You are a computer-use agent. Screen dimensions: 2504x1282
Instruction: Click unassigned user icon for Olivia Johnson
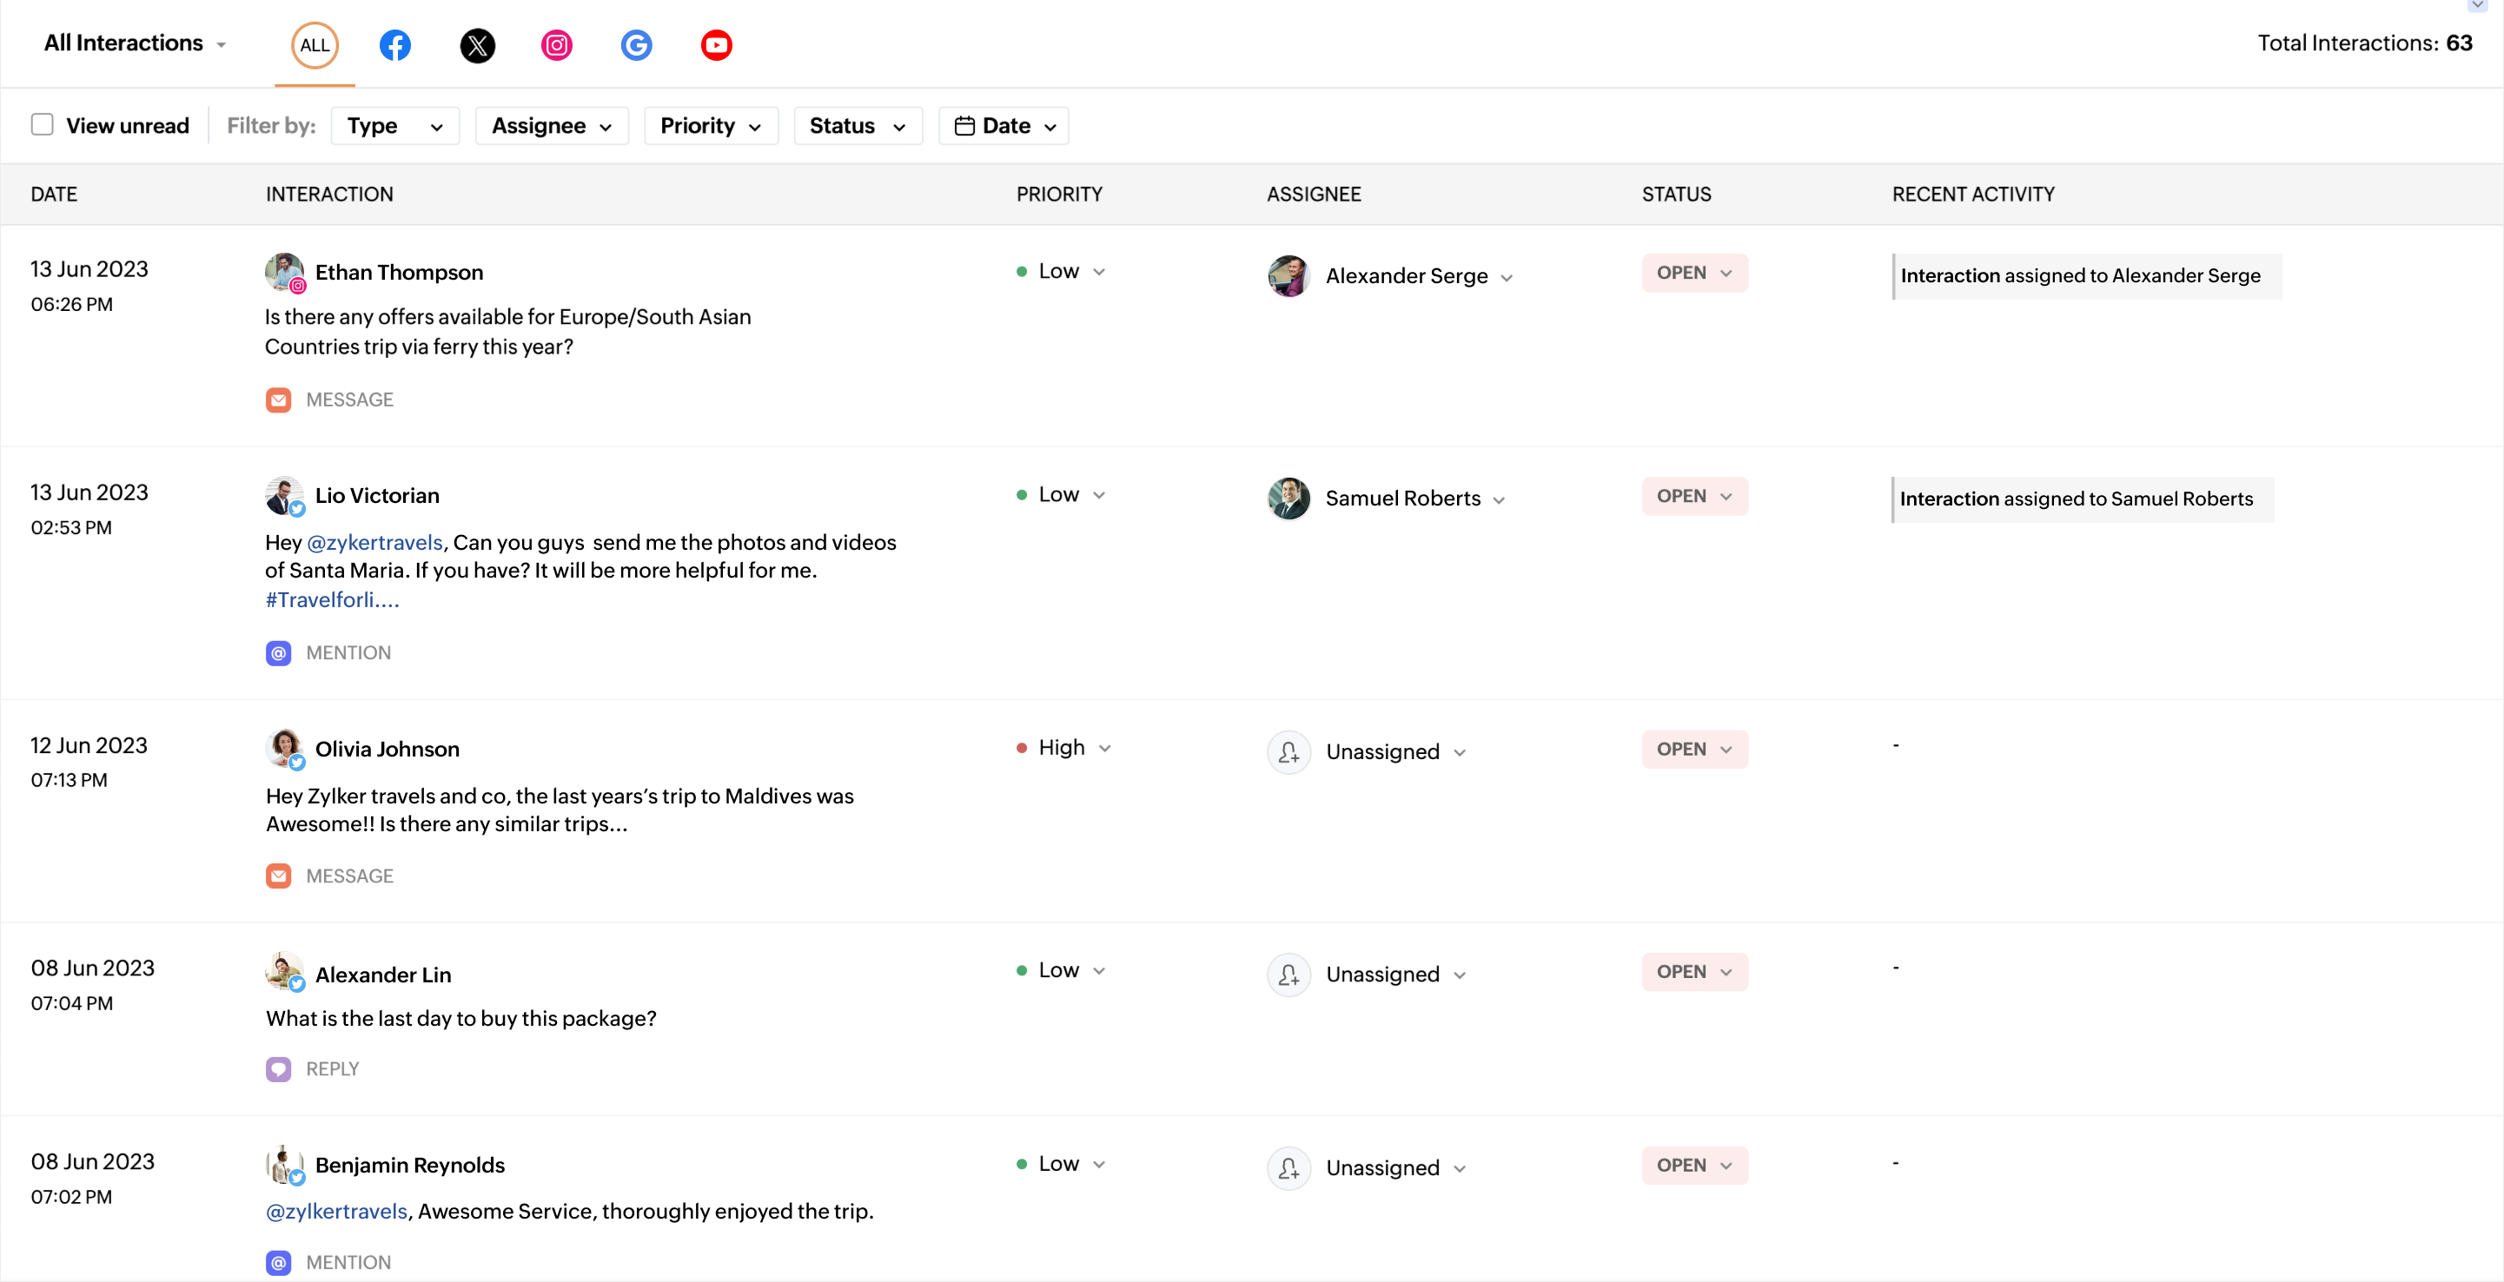(1289, 752)
